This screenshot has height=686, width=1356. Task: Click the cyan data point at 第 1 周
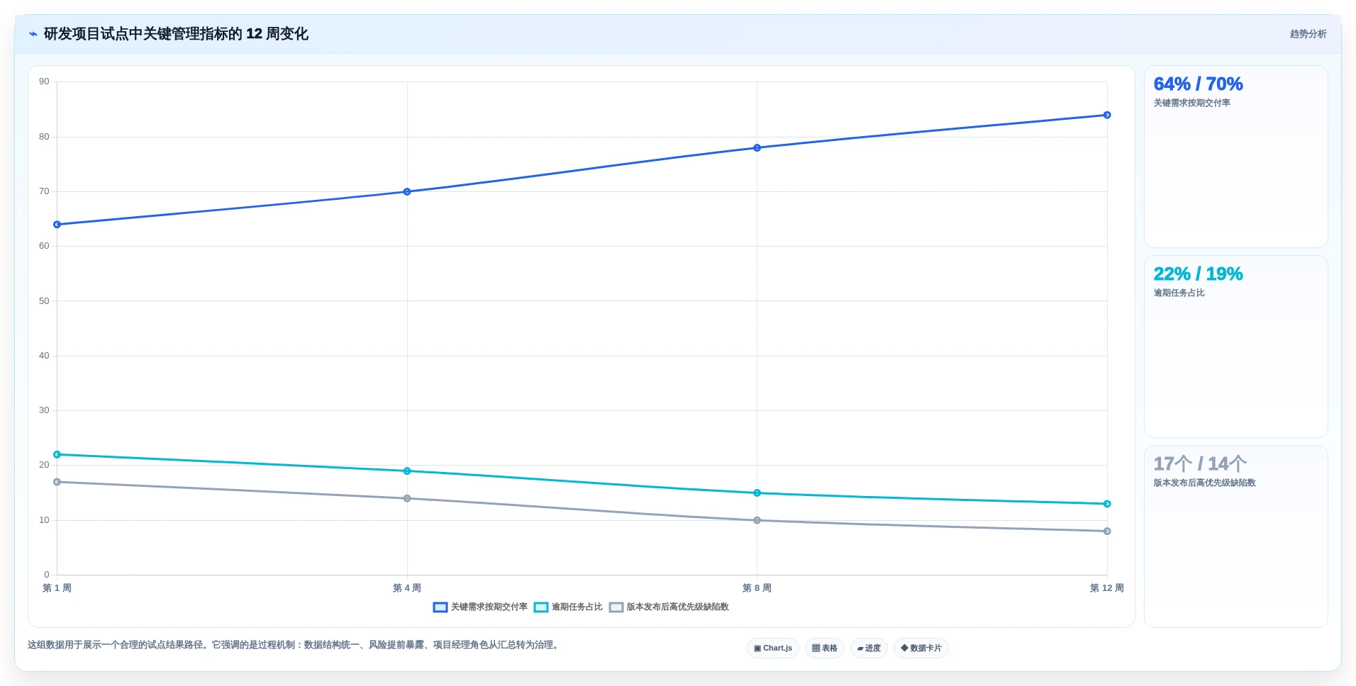[57, 455]
